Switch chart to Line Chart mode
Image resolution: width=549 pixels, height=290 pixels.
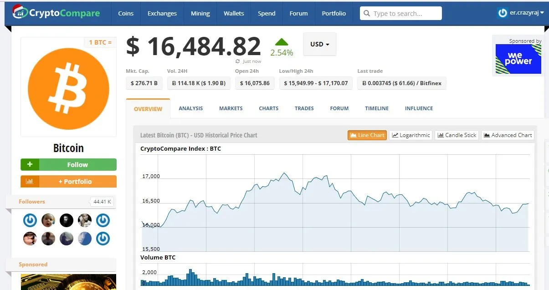point(367,135)
